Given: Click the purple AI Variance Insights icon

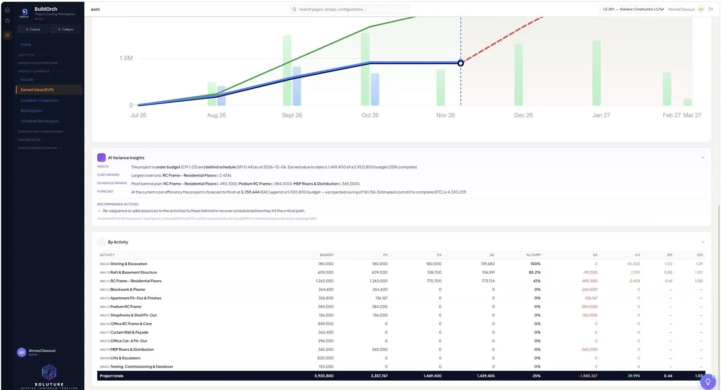Looking at the screenshot, I should (x=101, y=158).
